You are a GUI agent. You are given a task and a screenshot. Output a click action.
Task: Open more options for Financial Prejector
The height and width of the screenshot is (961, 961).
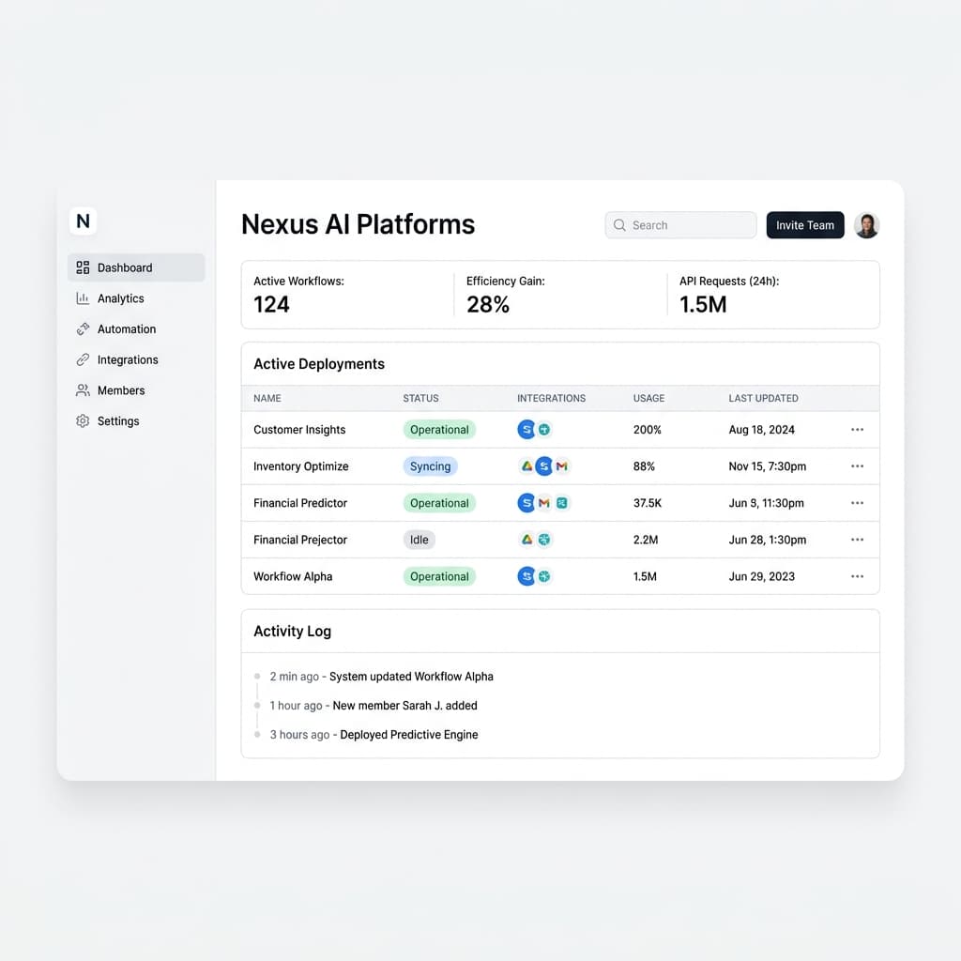pyautogui.click(x=857, y=540)
